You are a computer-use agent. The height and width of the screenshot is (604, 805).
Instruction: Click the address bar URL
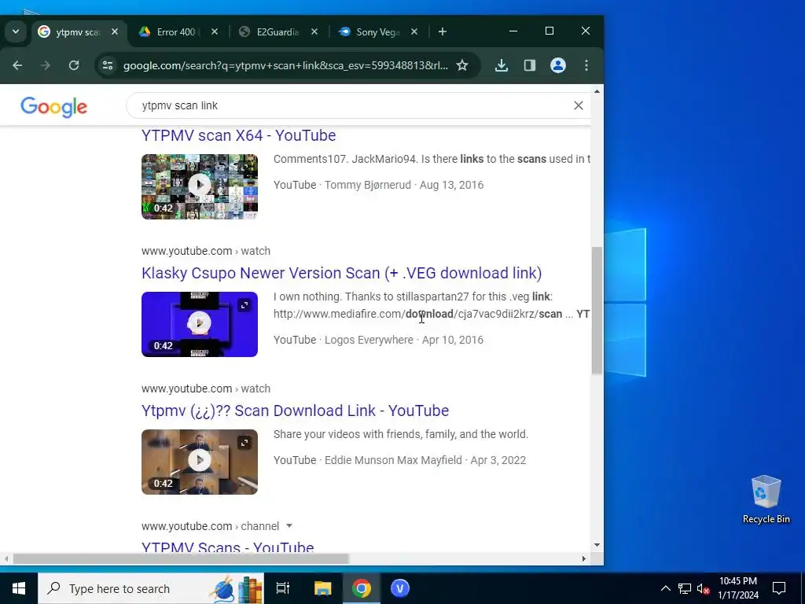(285, 66)
